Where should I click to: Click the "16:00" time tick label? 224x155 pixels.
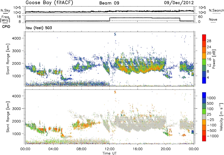click(137, 149)
